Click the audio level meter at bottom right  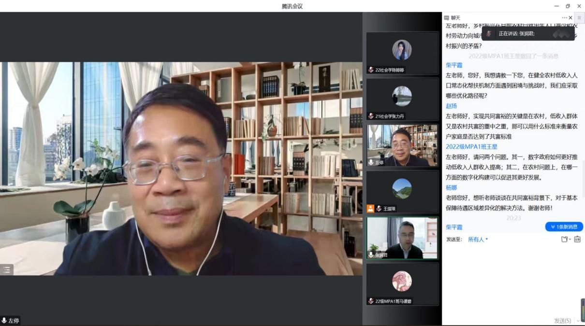pyautogui.click(x=583, y=310)
